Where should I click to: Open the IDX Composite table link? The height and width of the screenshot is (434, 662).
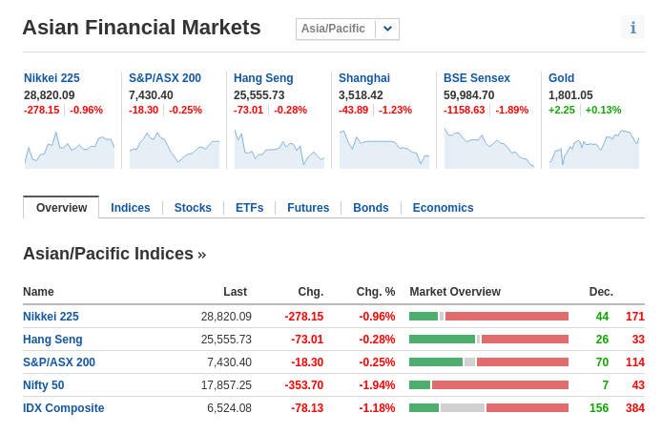click(63, 408)
